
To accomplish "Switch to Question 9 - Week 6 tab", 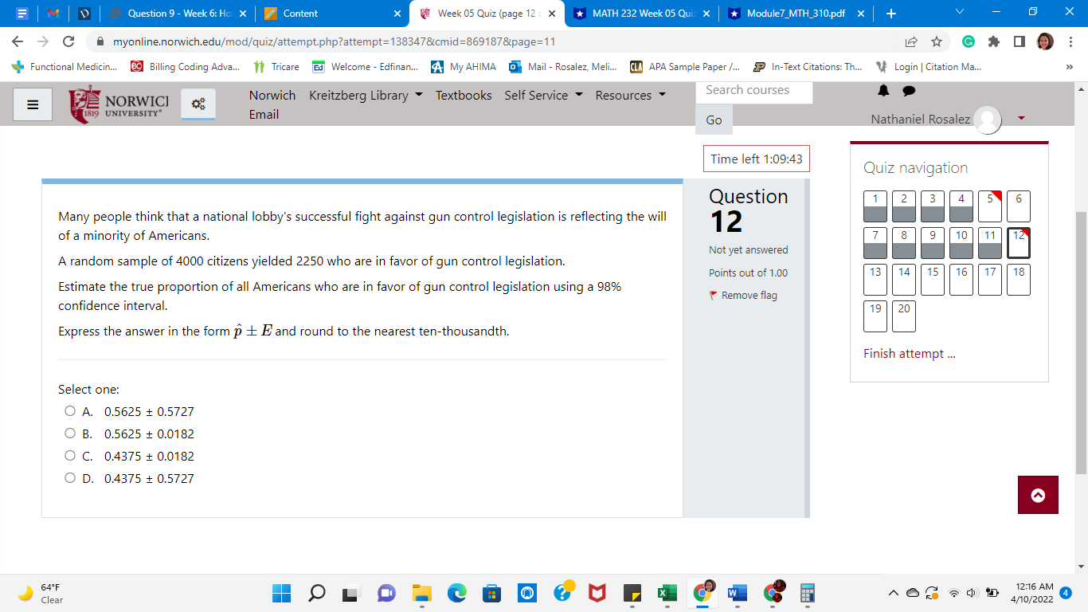I will [x=179, y=14].
